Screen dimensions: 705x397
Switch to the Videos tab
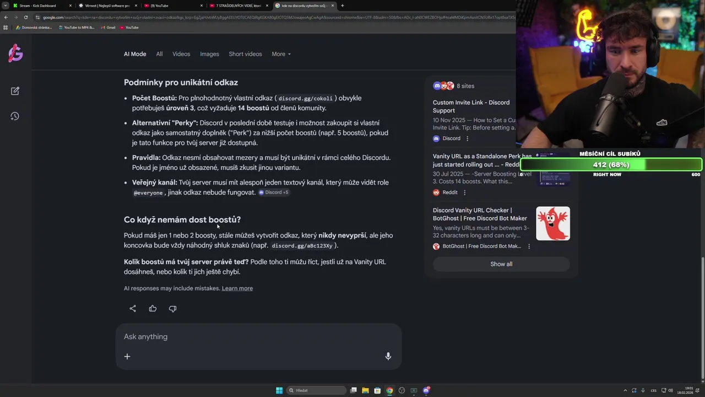tap(181, 54)
